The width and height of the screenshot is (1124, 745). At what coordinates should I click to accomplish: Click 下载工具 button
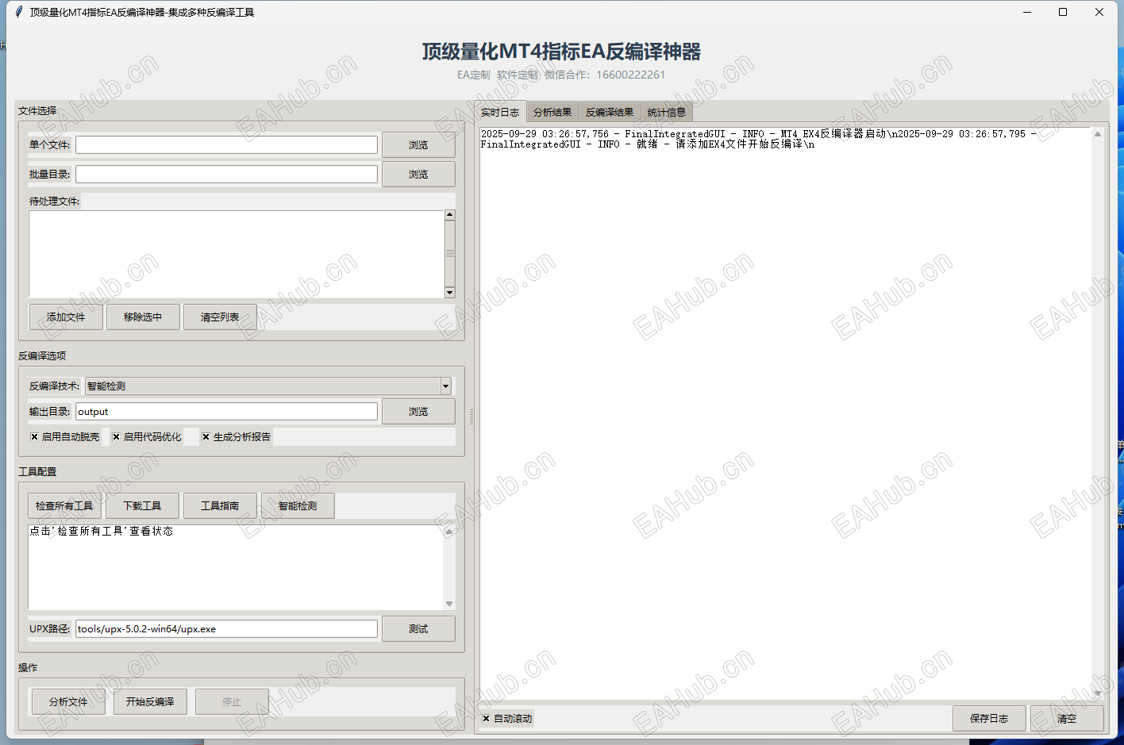pyautogui.click(x=142, y=506)
